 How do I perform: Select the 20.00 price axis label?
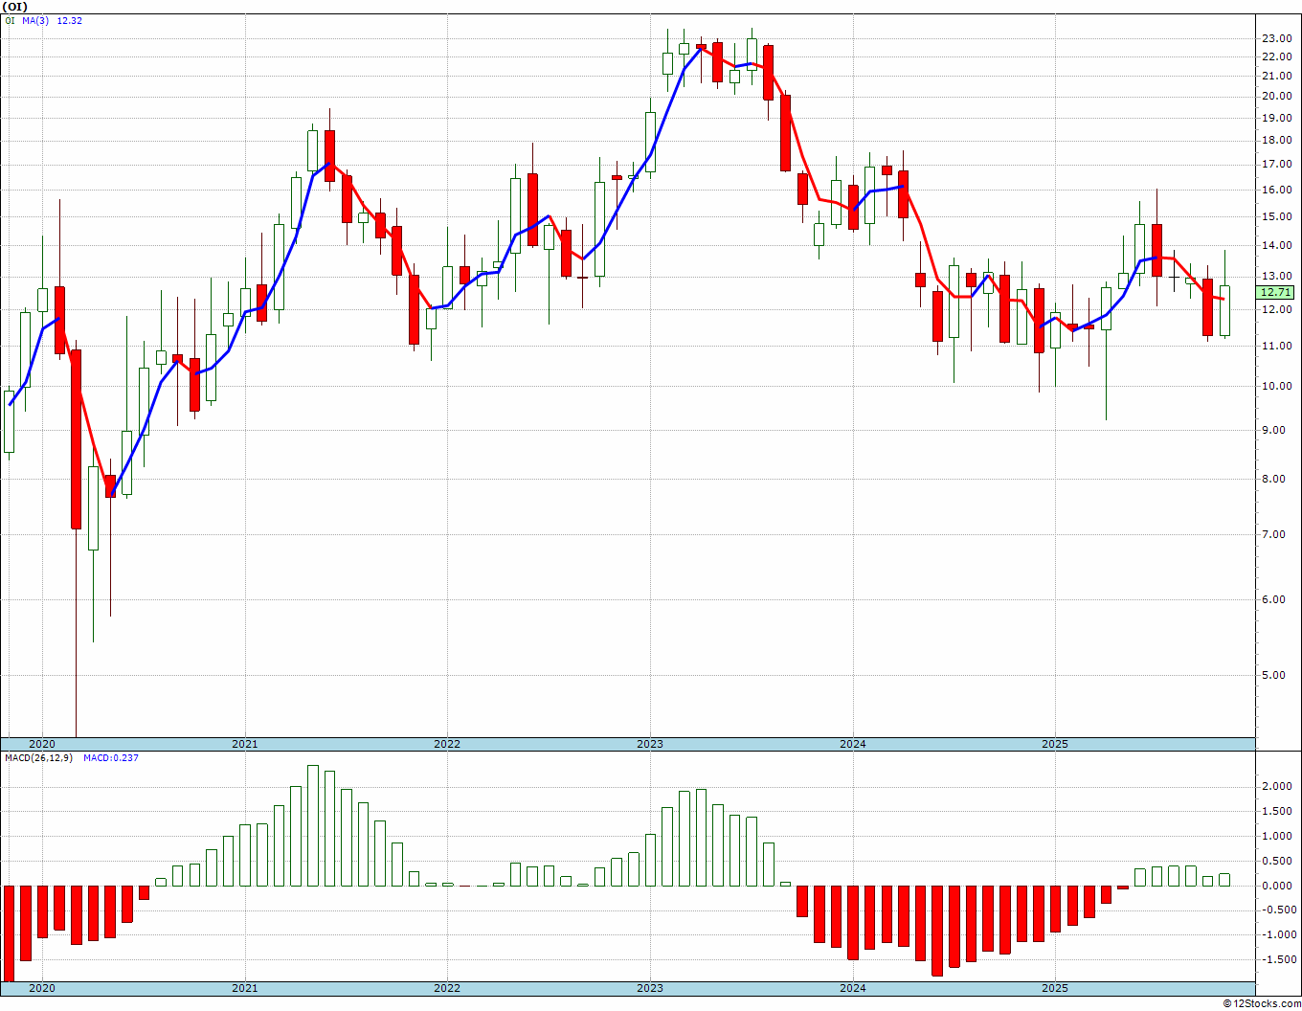[x=1275, y=96]
